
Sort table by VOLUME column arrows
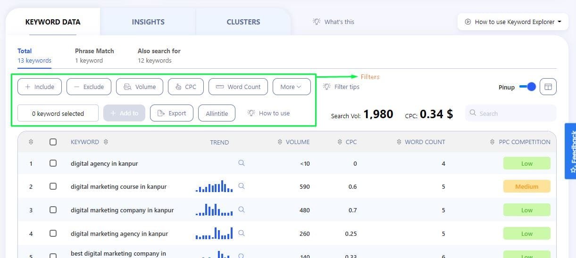[x=280, y=142]
